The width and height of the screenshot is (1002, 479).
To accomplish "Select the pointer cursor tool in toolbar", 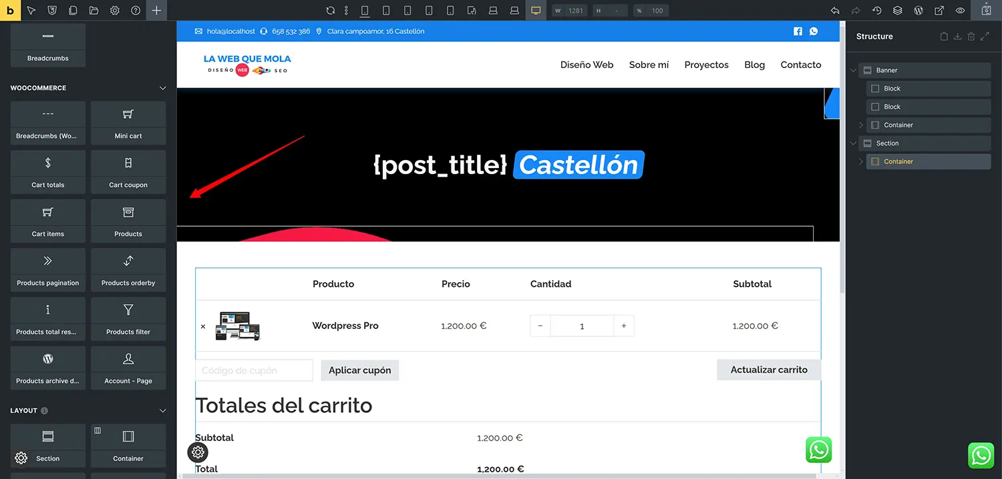I will (31, 11).
